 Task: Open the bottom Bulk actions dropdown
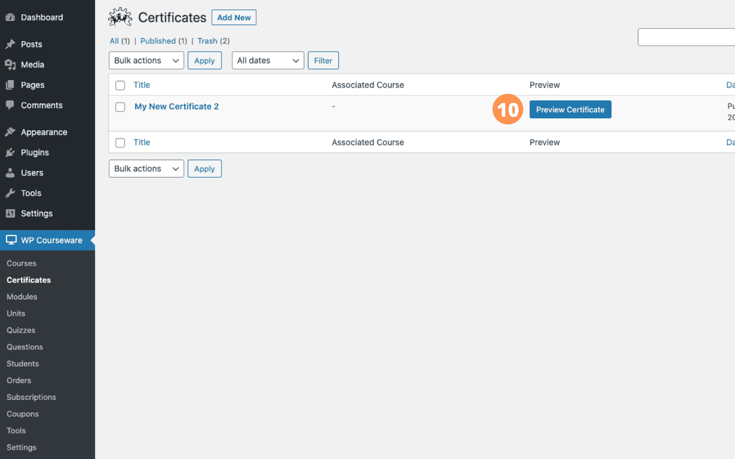(146, 168)
